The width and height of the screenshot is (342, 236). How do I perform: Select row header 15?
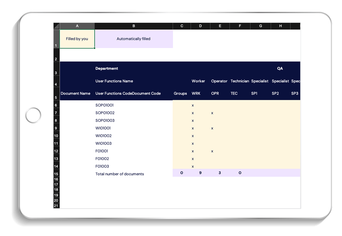(x=57, y=173)
